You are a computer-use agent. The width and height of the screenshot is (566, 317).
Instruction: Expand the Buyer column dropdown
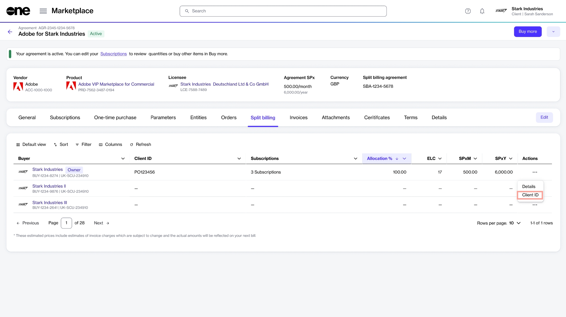click(123, 158)
